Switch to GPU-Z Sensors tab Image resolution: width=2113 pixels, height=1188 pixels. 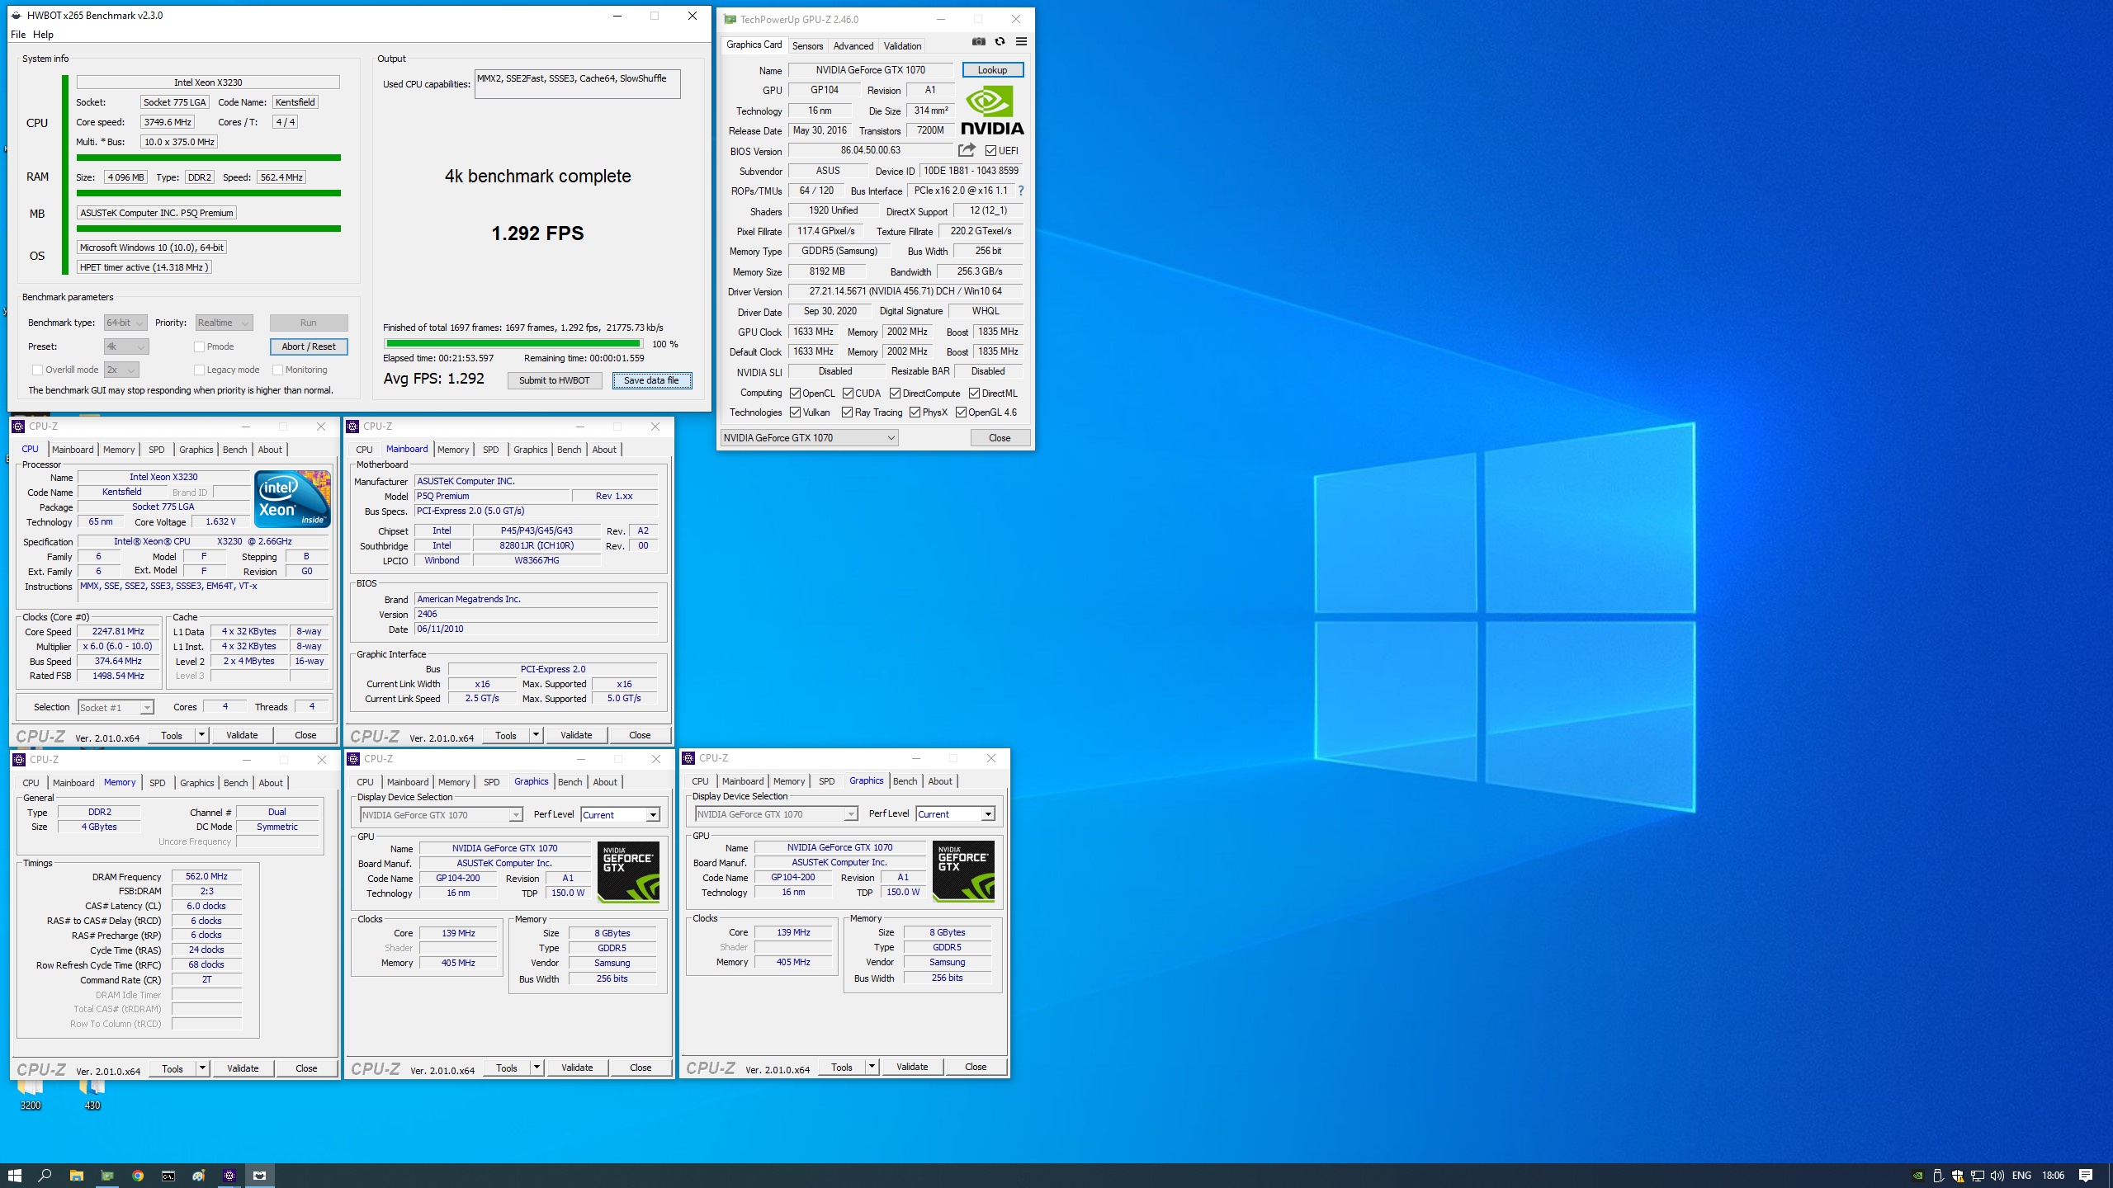[x=807, y=46]
